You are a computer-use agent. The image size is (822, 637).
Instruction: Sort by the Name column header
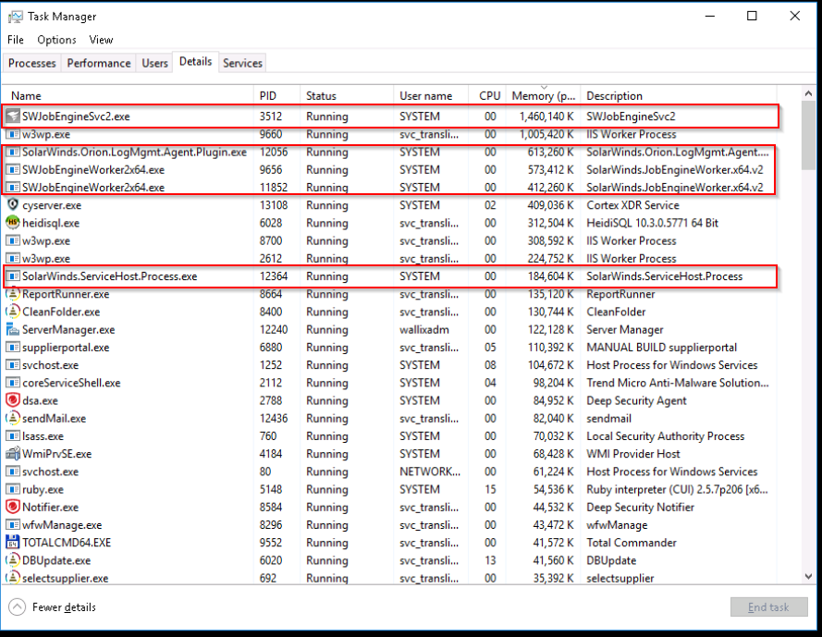pos(128,96)
